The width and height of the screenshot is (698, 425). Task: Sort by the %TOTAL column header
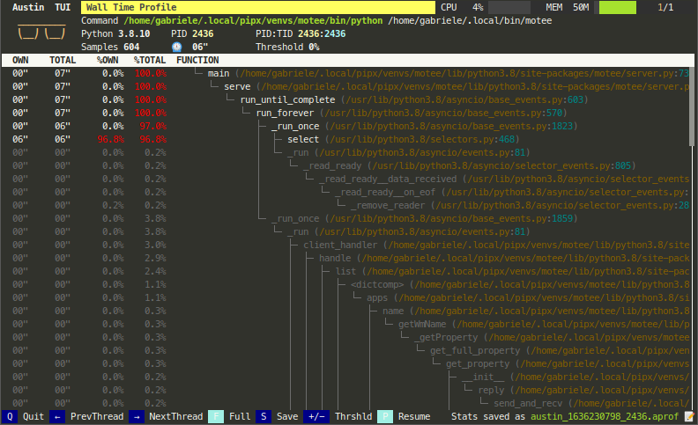(149, 60)
